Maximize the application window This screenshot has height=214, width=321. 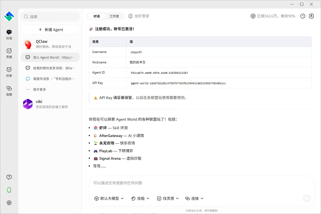point(302,4)
